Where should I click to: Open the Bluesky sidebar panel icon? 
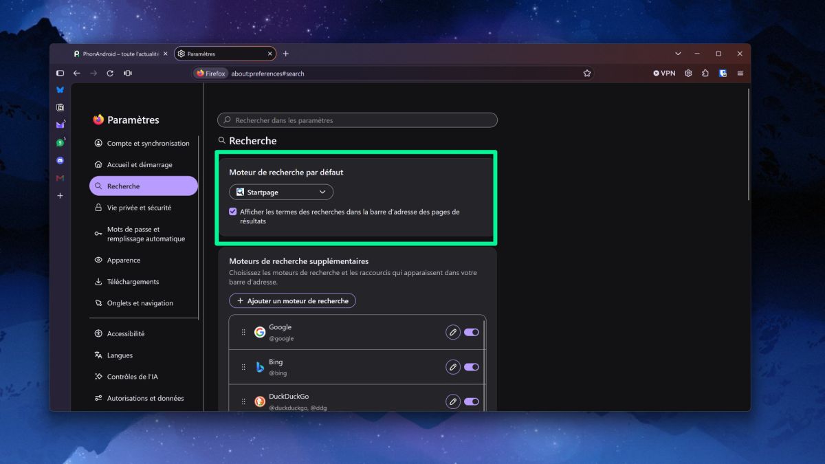pyautogui.click(x=60, y=89)
